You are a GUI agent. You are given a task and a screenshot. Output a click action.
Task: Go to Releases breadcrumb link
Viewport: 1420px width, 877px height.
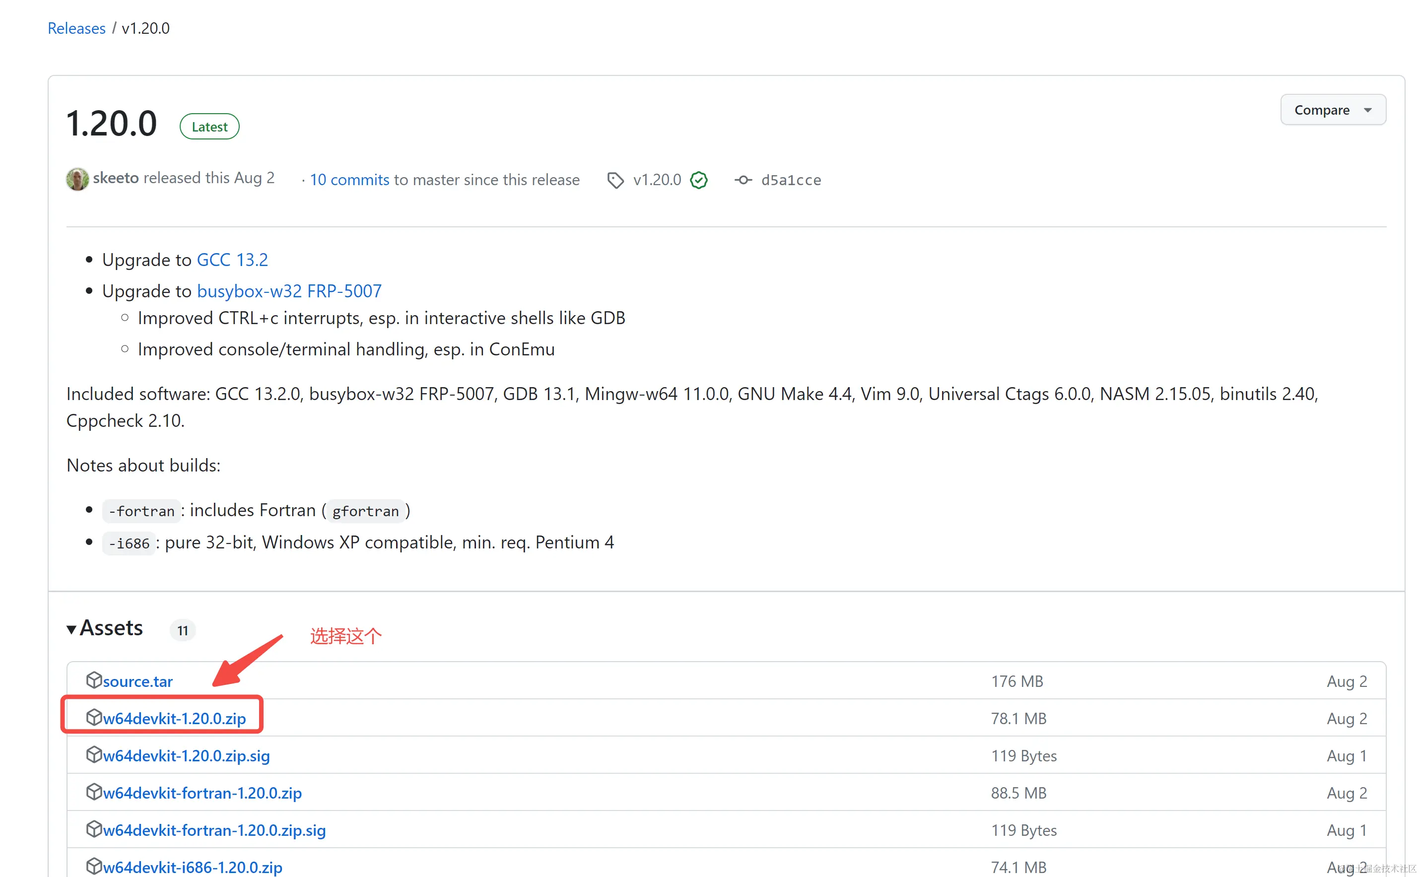(x=76, y=28)
